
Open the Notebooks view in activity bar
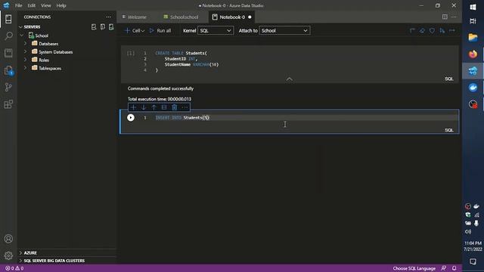click(x=8, y=53)
